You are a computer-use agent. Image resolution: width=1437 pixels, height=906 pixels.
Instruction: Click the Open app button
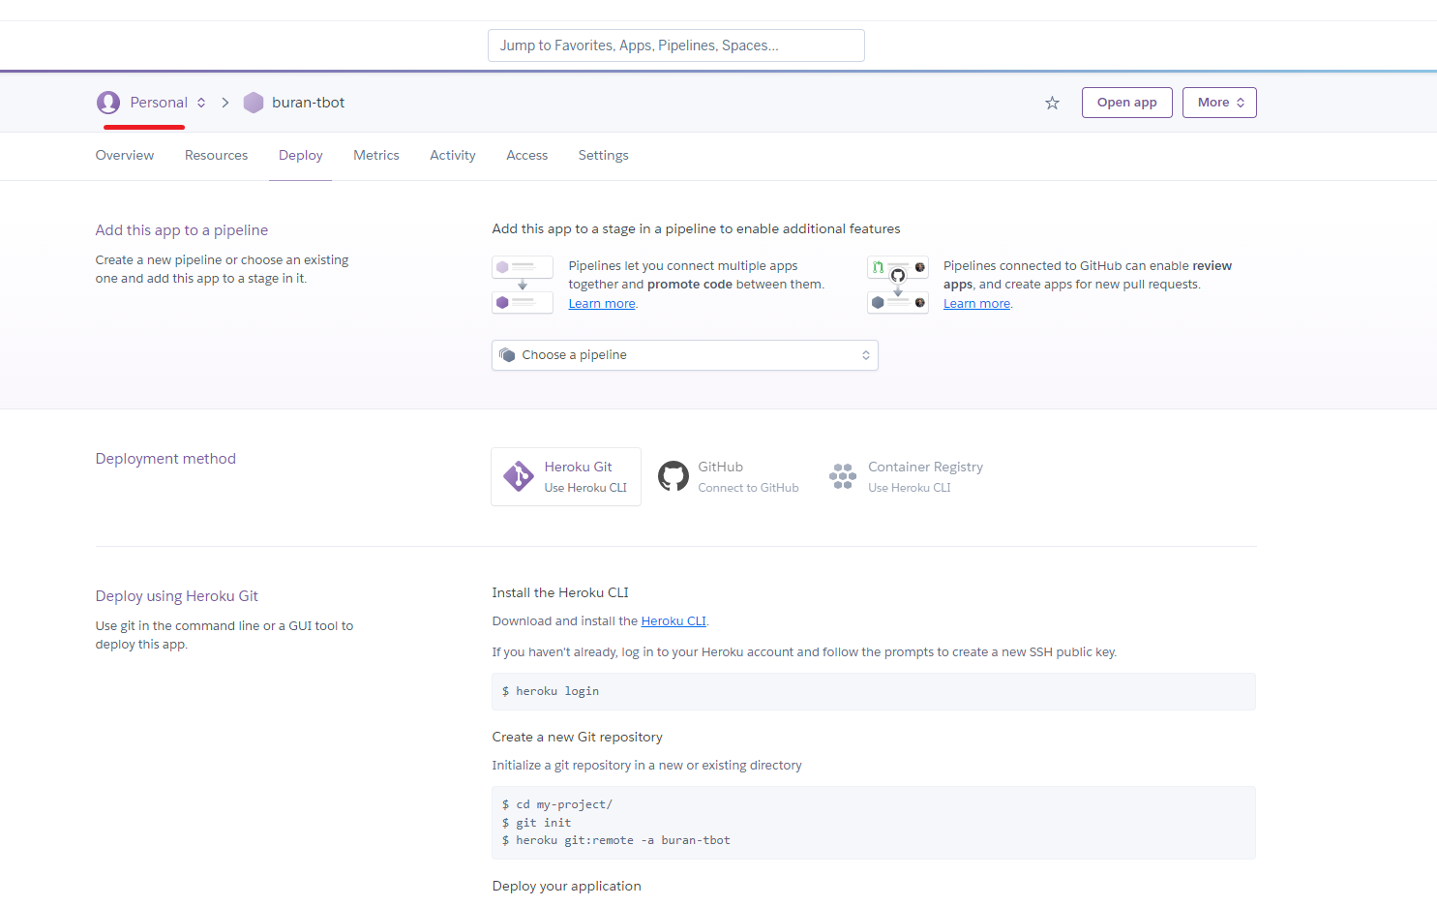(1127, 103)
